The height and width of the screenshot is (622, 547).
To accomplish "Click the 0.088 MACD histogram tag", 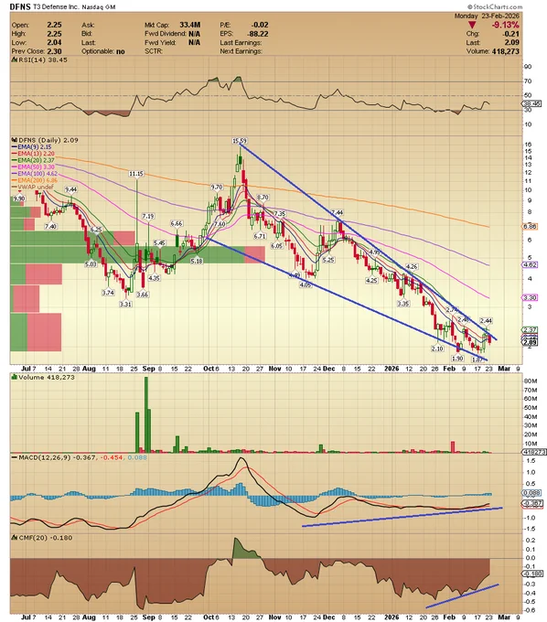I will pyautogui.click(x=531, y=493).
